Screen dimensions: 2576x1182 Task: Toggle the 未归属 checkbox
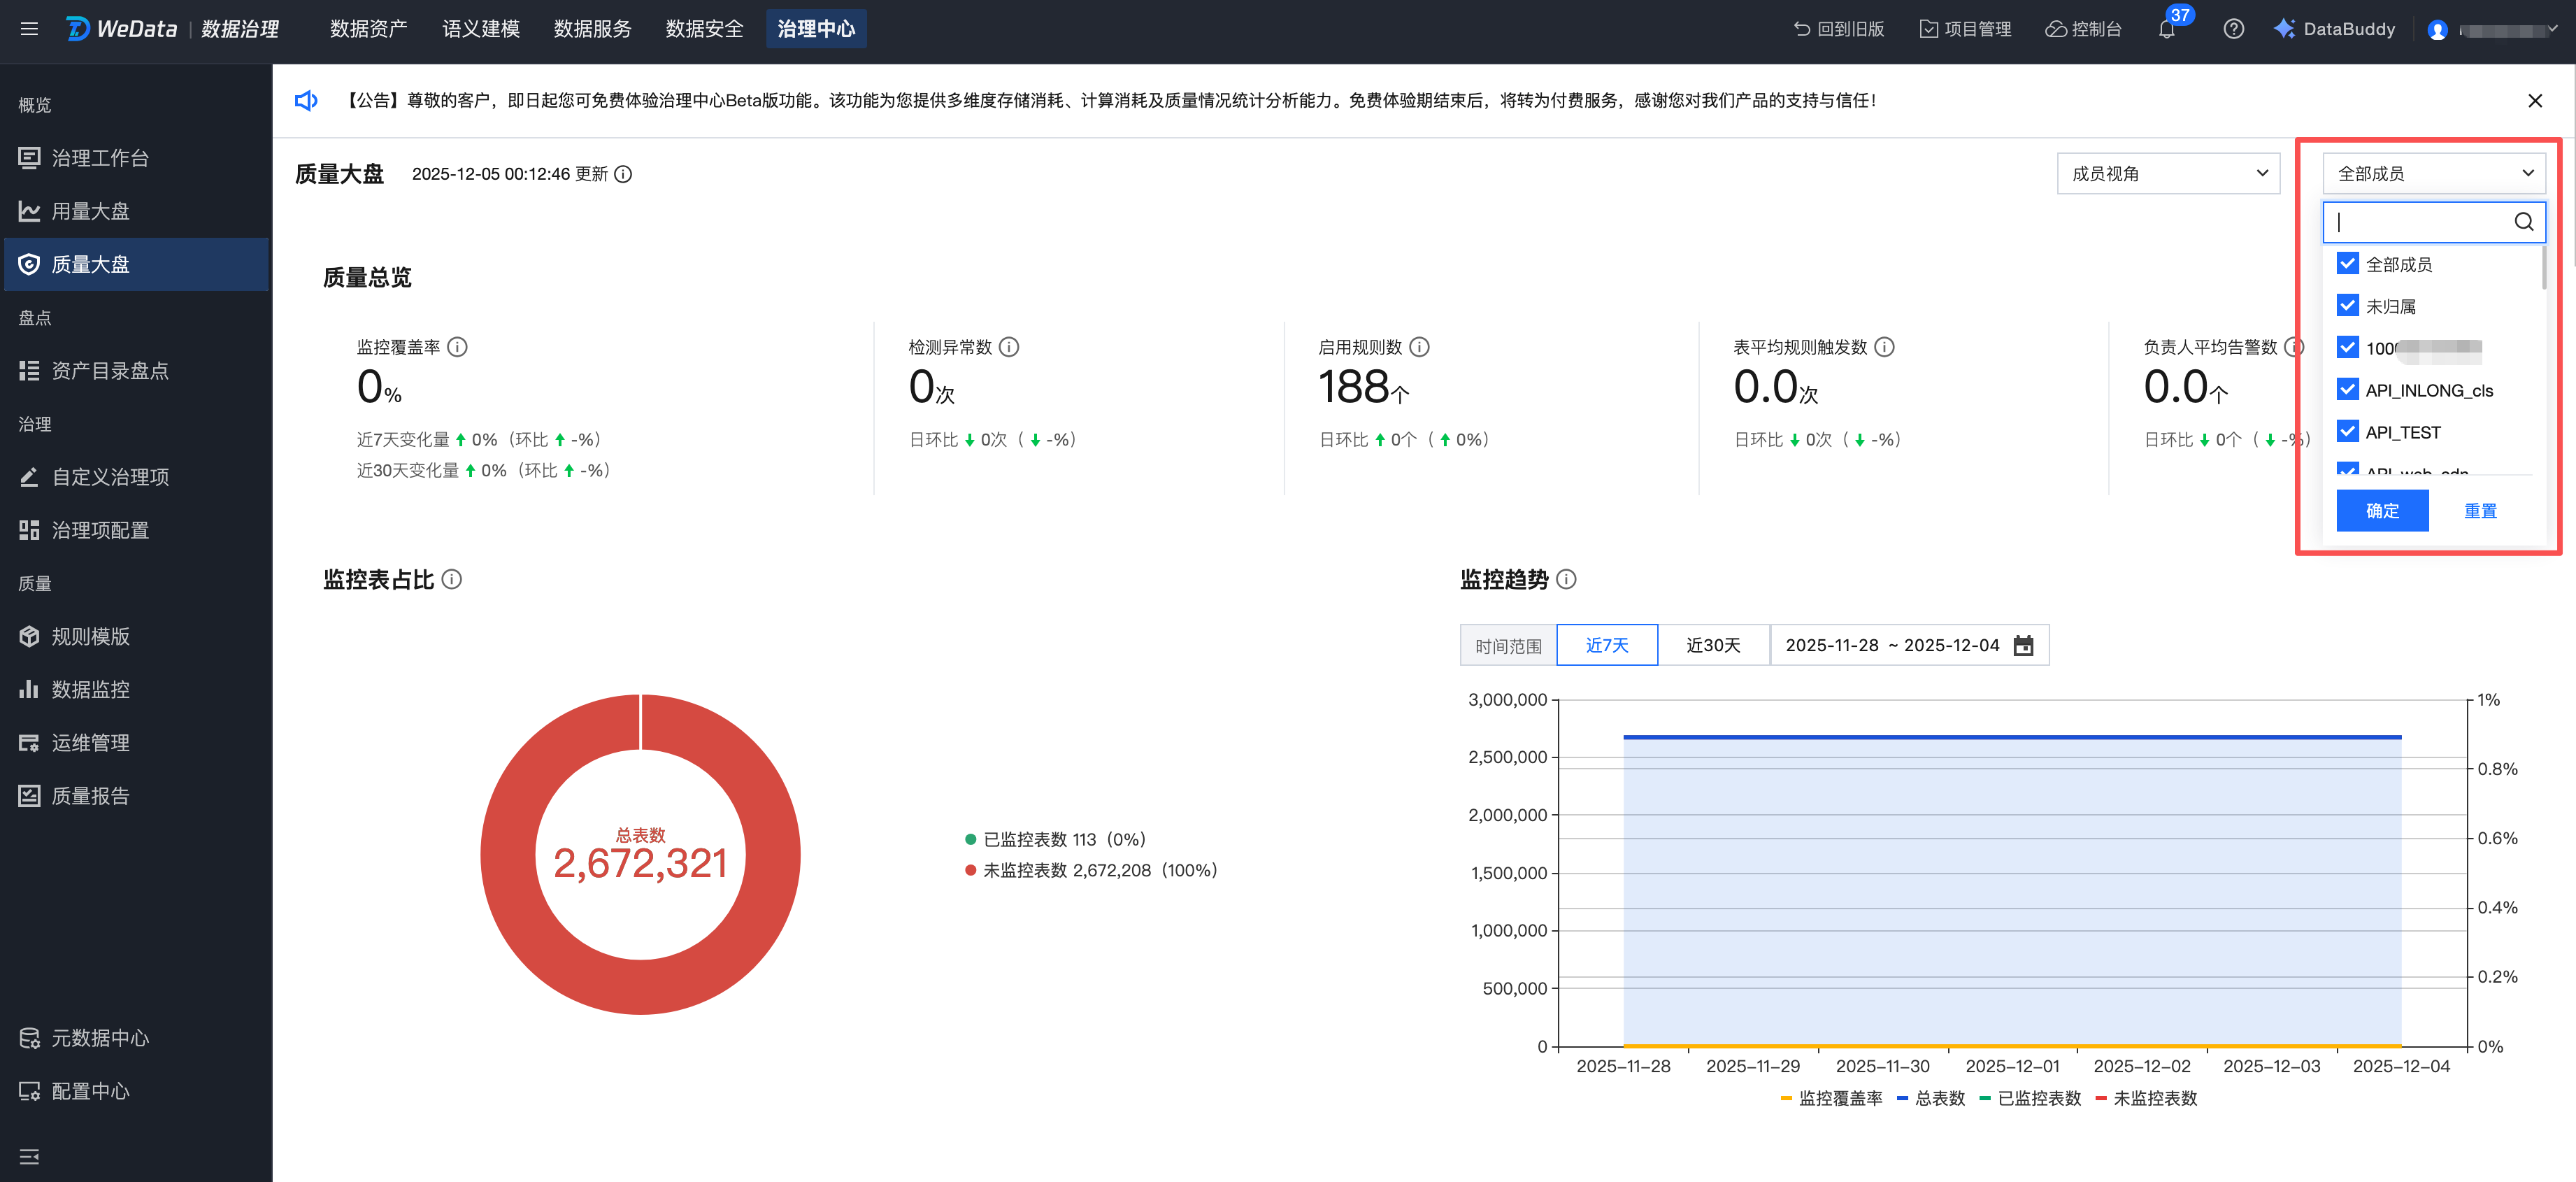[2347, 306]
